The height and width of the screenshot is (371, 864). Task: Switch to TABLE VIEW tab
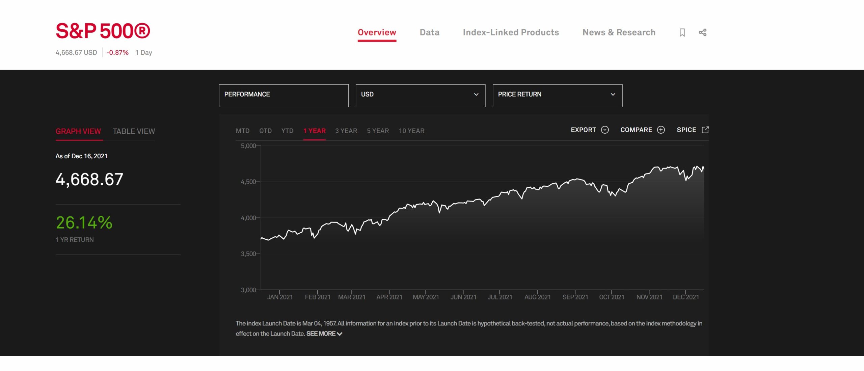pyautogui.click(x=134, y=131)
